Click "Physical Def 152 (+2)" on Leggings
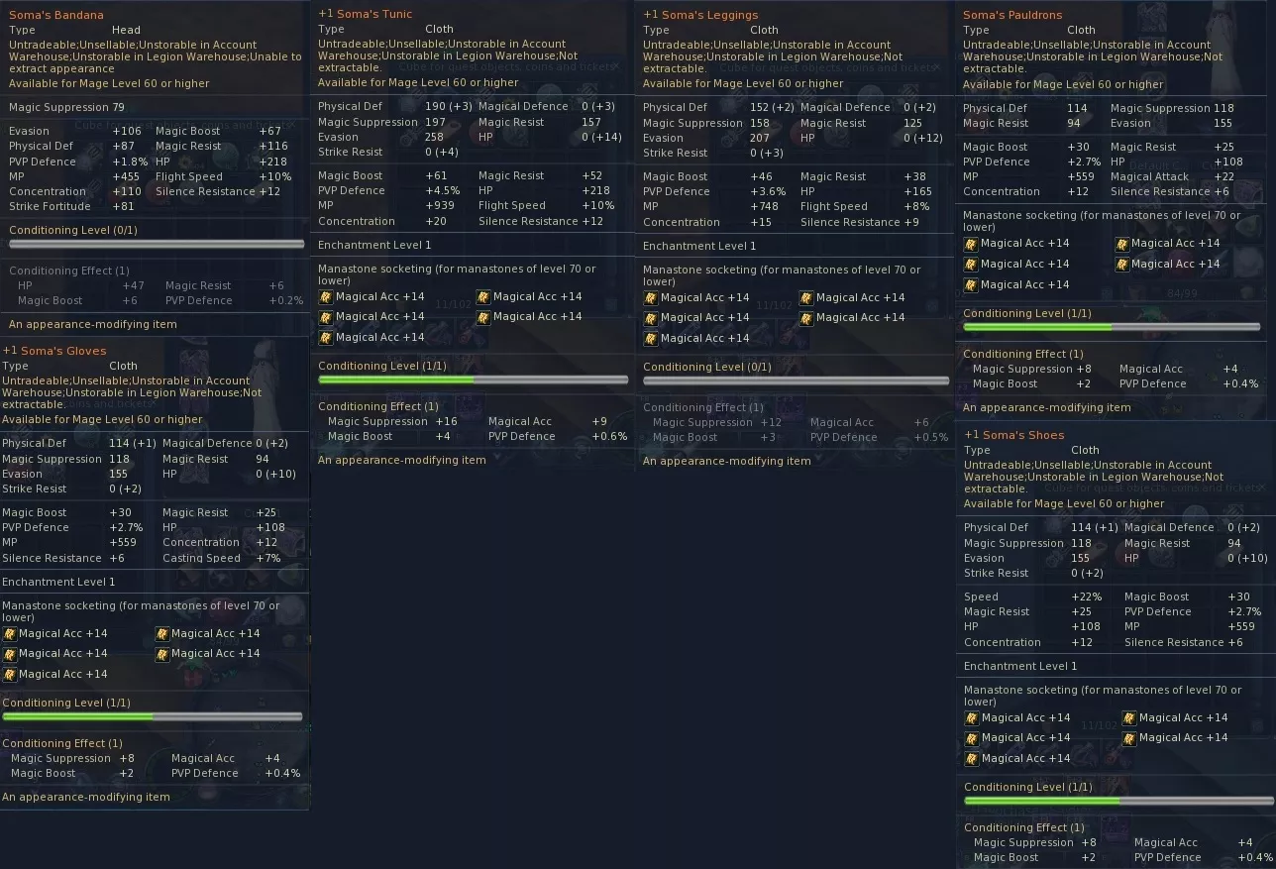 [719, 107]
